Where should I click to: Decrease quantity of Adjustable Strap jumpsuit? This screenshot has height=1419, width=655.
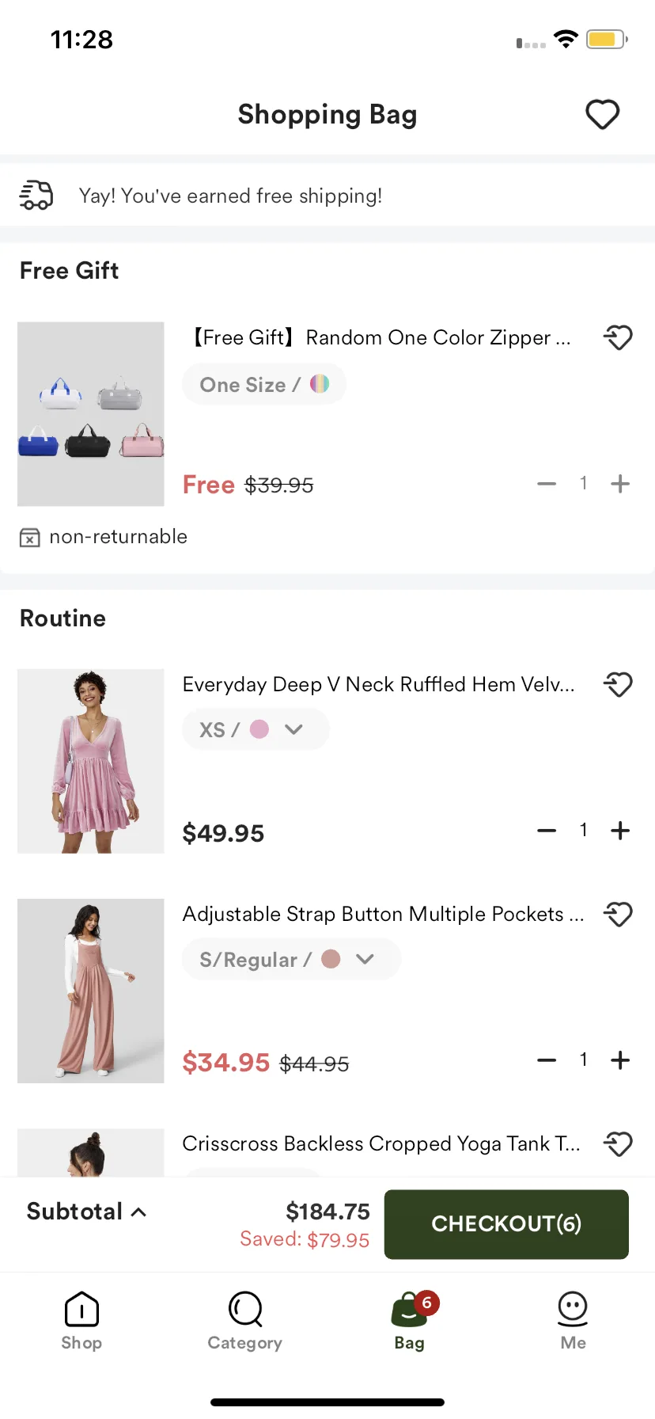pyautogui.click(x=547, y=1060)
